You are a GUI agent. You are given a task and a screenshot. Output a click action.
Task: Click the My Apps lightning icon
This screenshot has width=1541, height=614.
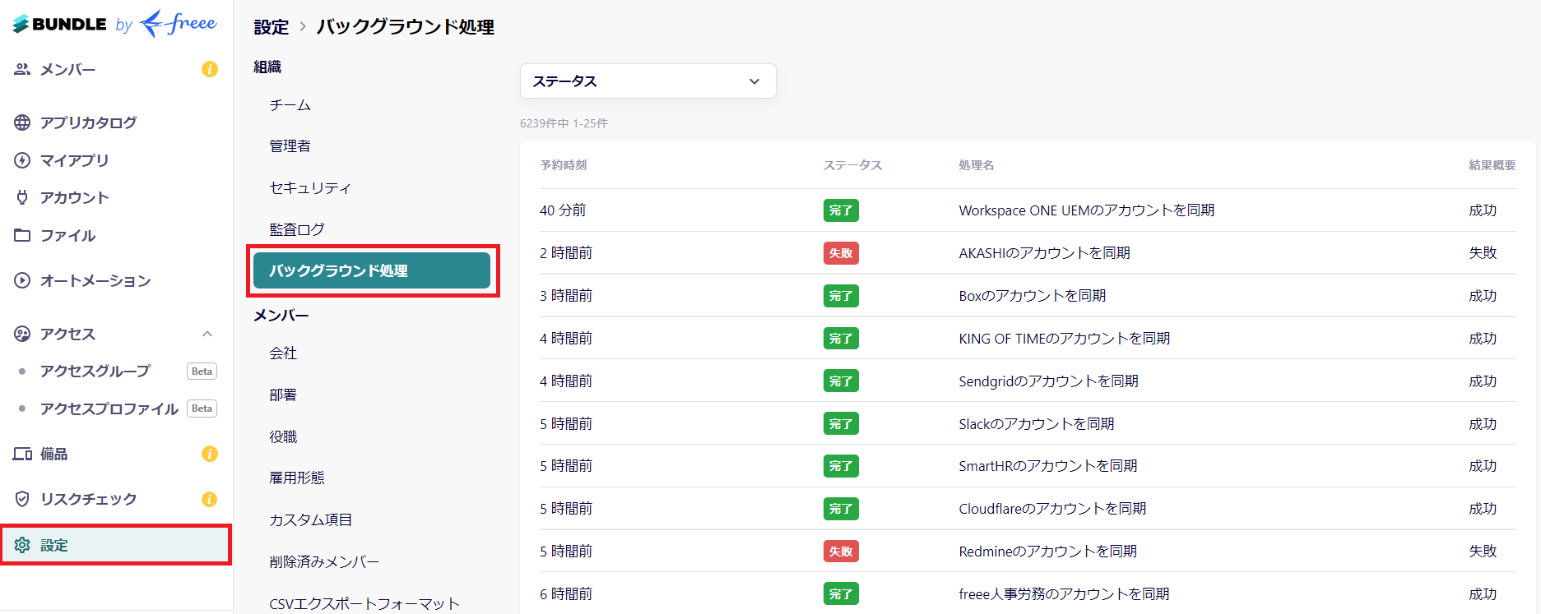tap(22, 160)
